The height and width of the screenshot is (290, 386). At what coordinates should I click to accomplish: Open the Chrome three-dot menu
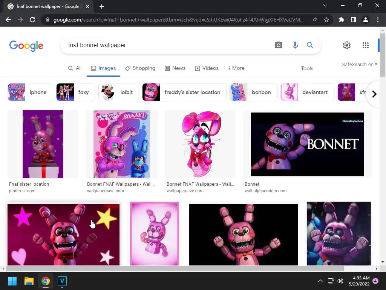pos(378,20)
